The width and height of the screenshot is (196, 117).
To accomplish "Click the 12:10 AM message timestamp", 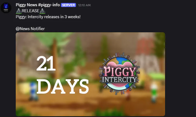I will pyautogui.click(x=84, y=5).
